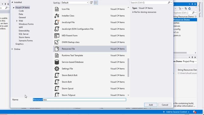
Task: Select the WPF category
Action: [21, 27]
